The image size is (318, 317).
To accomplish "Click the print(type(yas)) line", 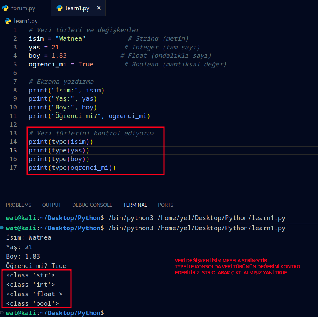I will coord(59,151).
